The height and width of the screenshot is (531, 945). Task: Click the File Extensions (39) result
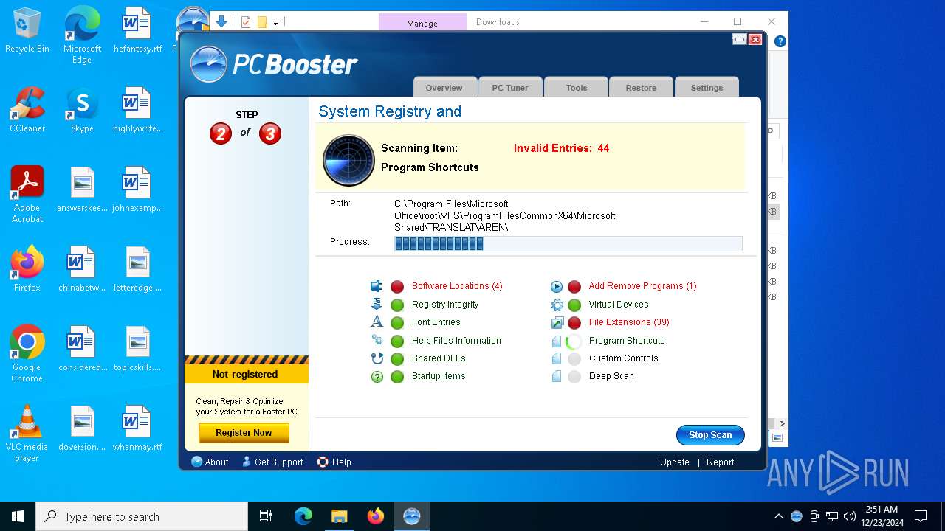[x=629, y=322]
